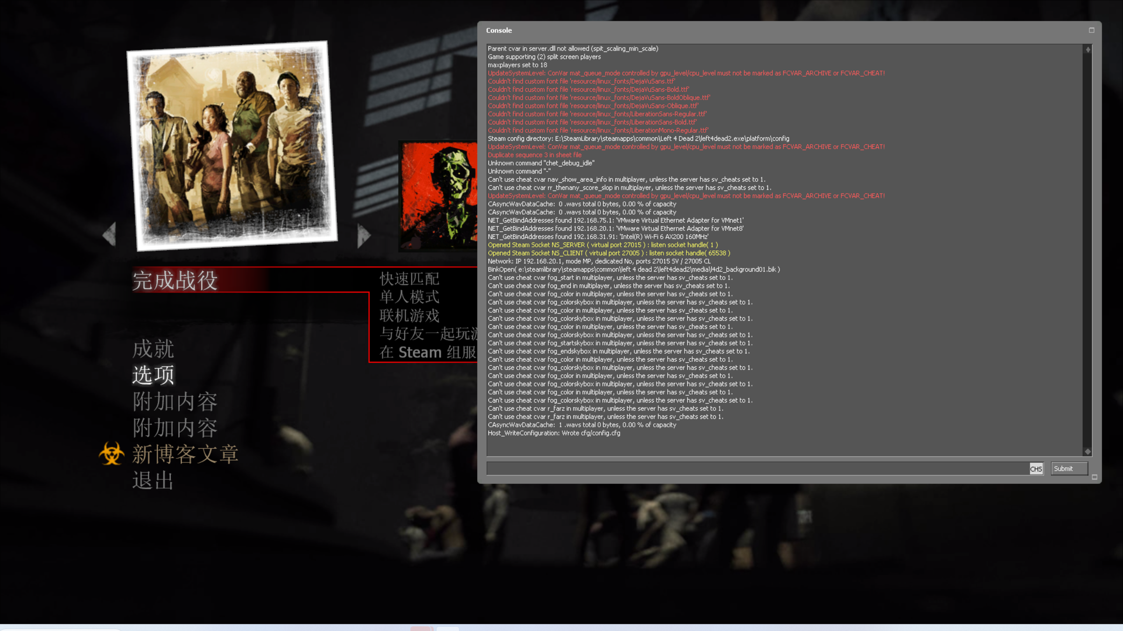Open the 完成战役 menu item
The height and width of the screenshot is (631, 1123).
[x=175, y=280]
